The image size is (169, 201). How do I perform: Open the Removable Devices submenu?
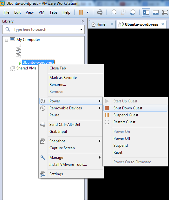pos(71,108)
